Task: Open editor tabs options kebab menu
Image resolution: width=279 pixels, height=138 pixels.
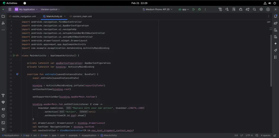Action: coord(269,16)
